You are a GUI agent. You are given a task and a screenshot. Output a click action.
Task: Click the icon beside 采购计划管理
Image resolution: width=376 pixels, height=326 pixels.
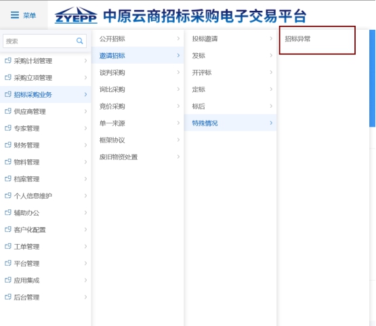[8, 60]
